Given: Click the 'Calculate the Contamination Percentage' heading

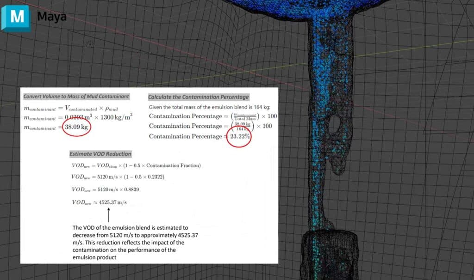Looking at the screenshot, I should 200,97.
